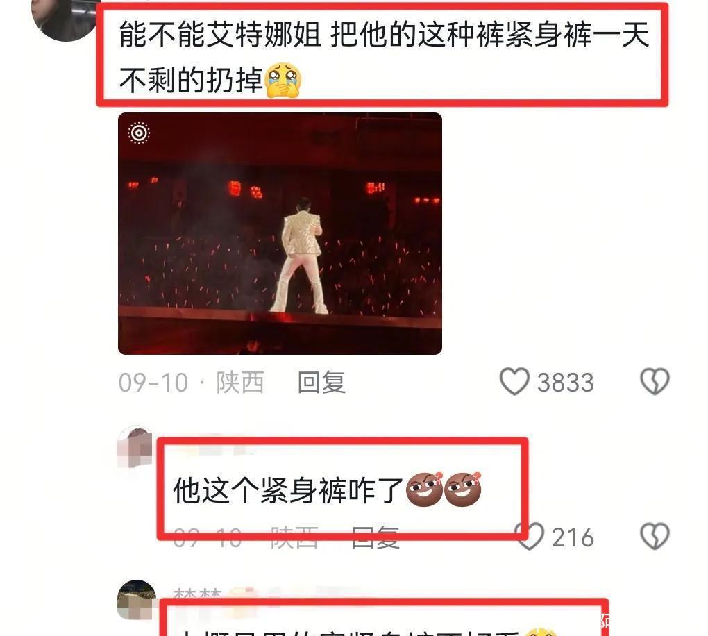This screenshot has height=636, width=708.
Task: Open the third commenter's username
Action: 197,593
